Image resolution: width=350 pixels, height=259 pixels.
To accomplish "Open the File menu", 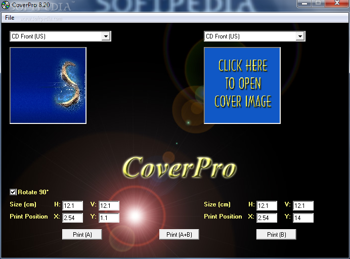I will pyautogui.click(x=10, y=18).
